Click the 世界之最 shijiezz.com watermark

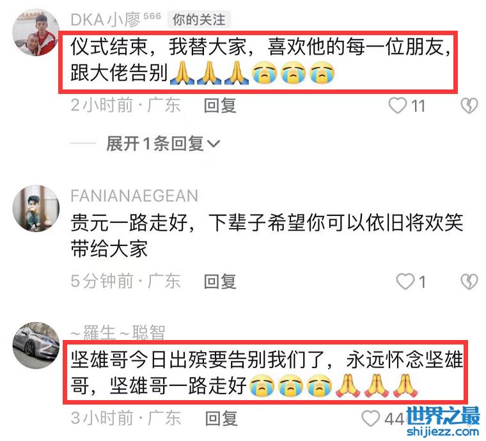tap(443, 421)
